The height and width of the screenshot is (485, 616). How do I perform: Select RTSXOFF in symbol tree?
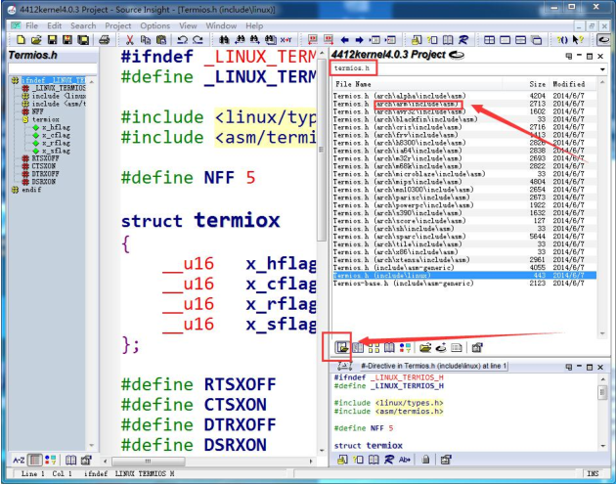click(45, 158)
